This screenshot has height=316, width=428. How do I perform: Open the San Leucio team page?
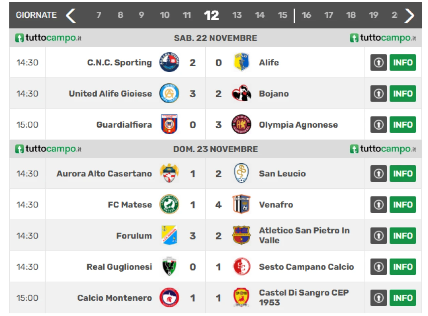pos(282,174)
